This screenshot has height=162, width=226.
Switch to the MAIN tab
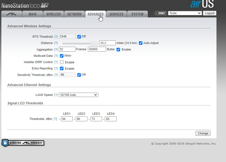click(x=33, y=14)
